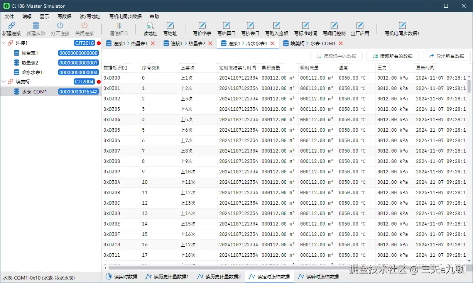473x283 pixels.
Task: Close the 连接1 > 冷水水表1 tab
Action: tap(272, 44)
